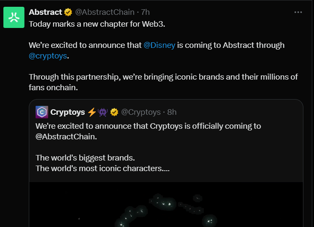Click the 8h timestamp in quoted post
The width and height of the screenshot is (314, 227).
[172, 112]
